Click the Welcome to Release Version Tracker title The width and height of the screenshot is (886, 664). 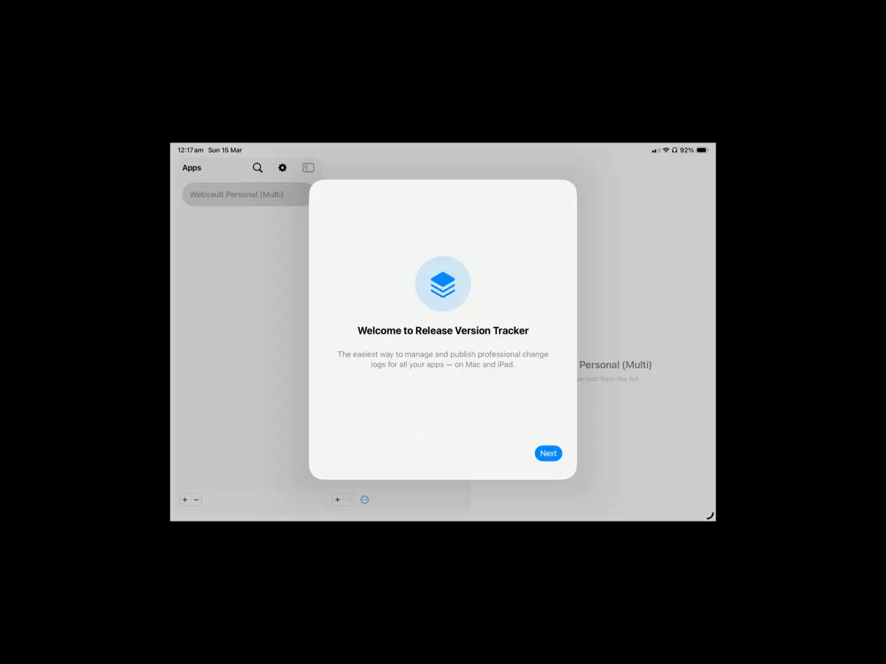tap(443, 331)
